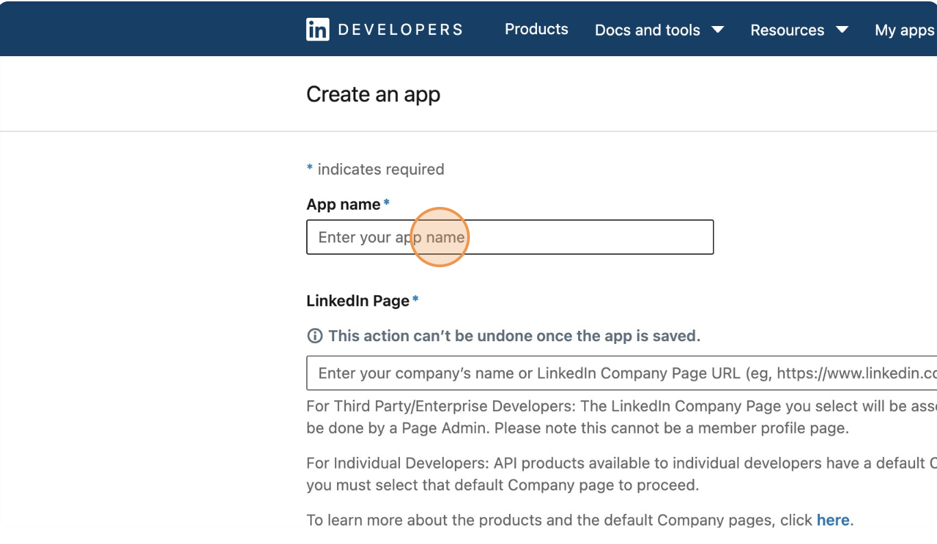Click the DEVELOPERS wordmark

pos(401,29)
